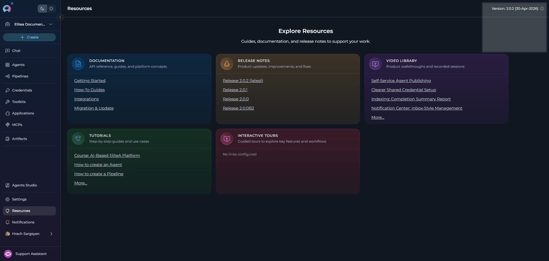
Task: Open Settings in sidebar
Action: [x=19, y=199]
